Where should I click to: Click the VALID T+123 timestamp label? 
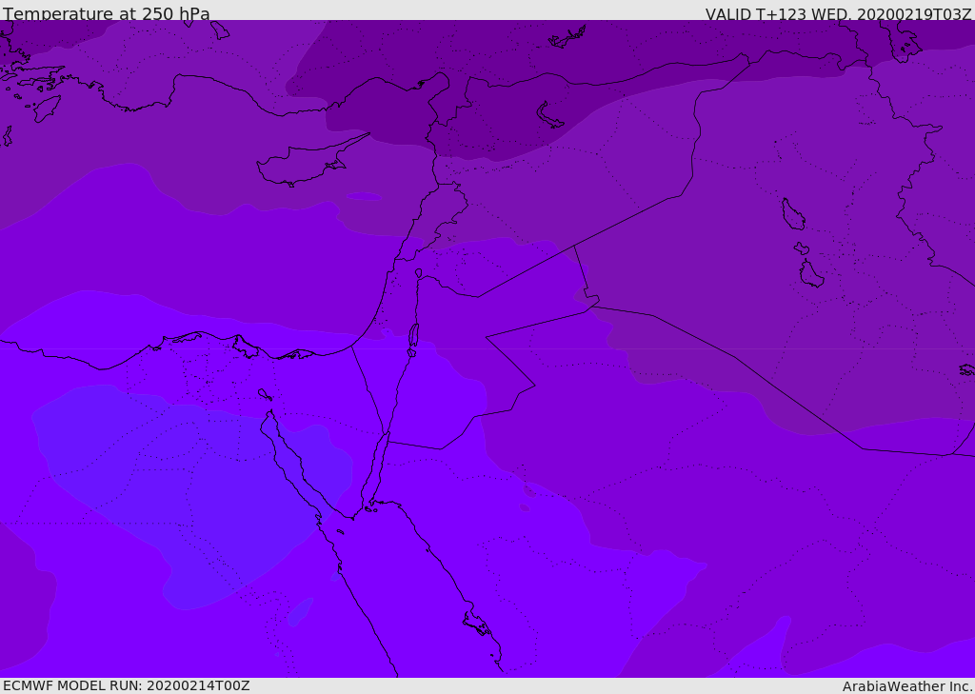click(838, 14)
